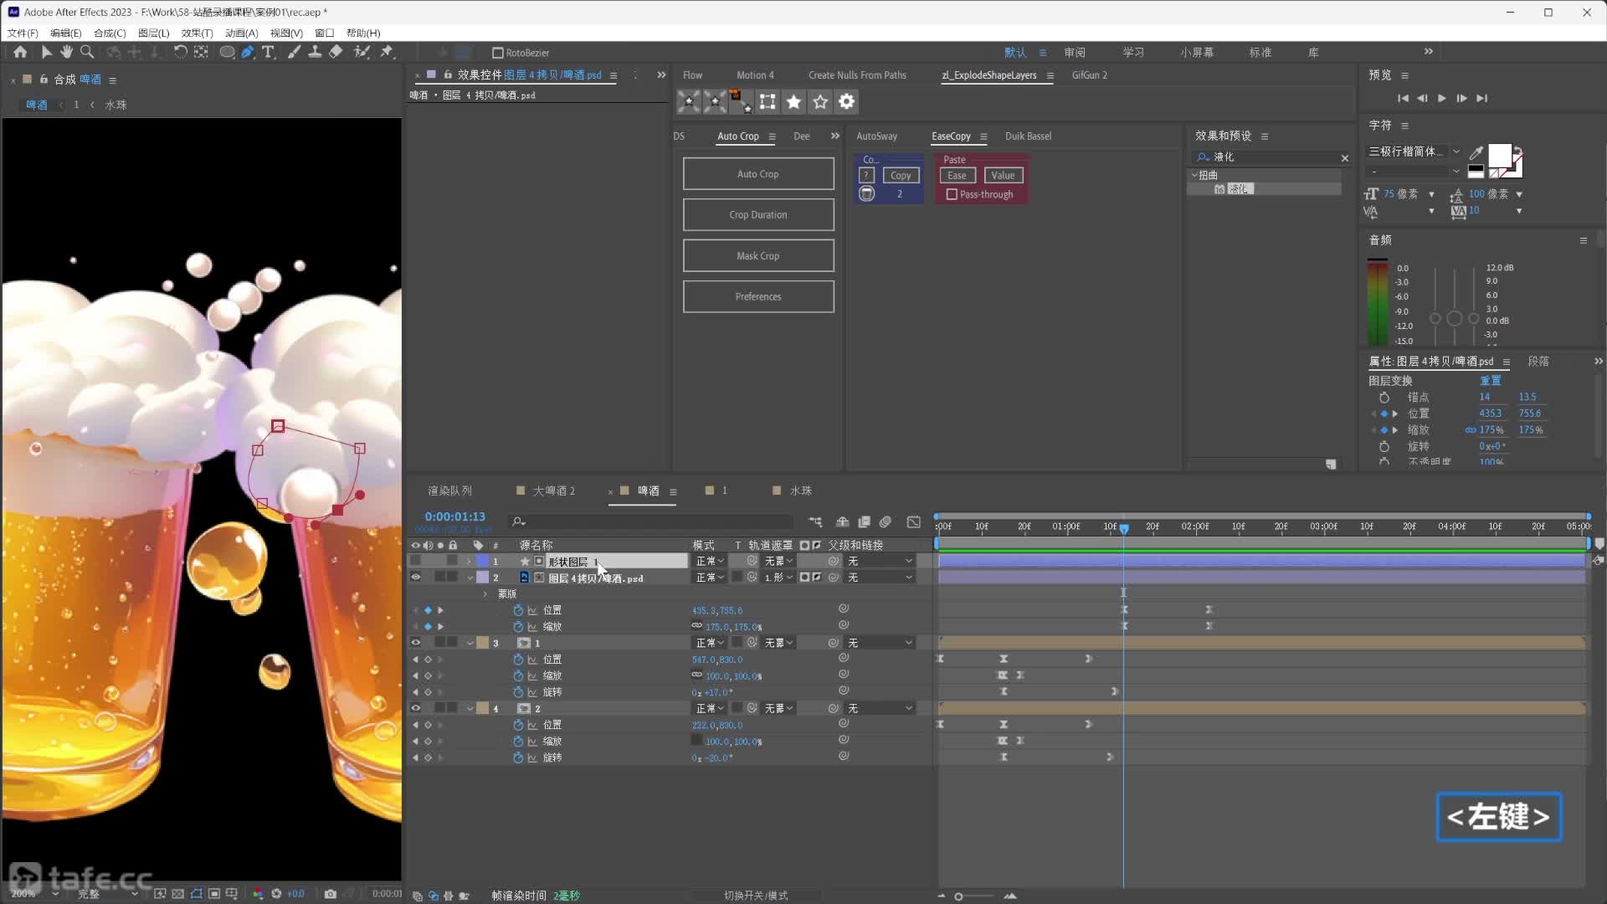
Task: Play the preview
Action: pyautogui.click(x=1441, y=98)
